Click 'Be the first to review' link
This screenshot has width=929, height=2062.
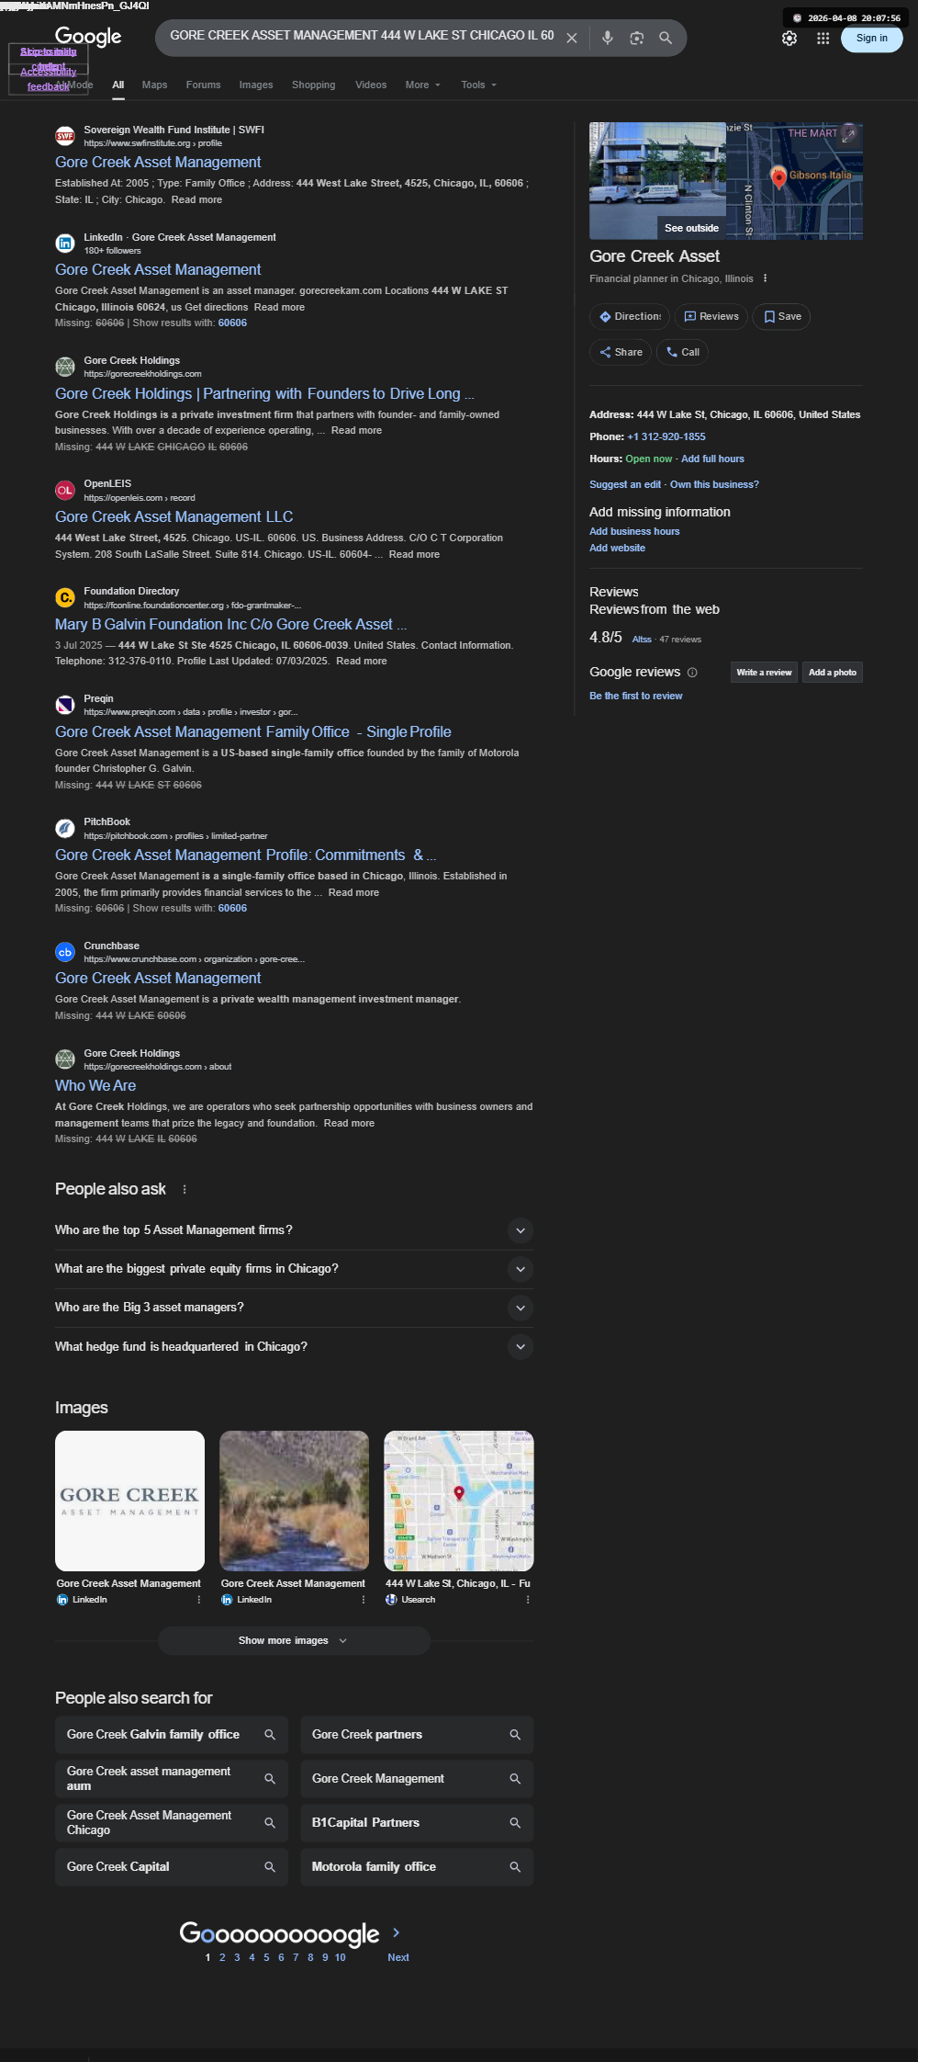click(x=635, y=697)
